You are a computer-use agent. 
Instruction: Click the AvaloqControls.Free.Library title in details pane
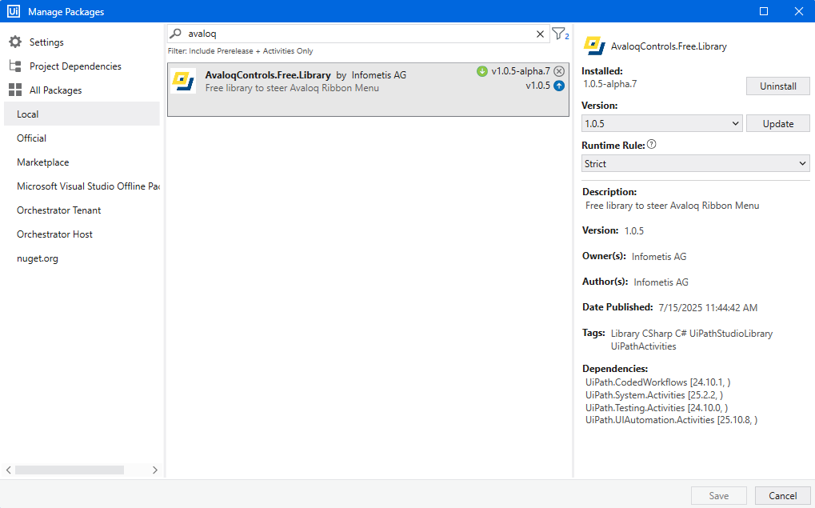pos(669,46)
